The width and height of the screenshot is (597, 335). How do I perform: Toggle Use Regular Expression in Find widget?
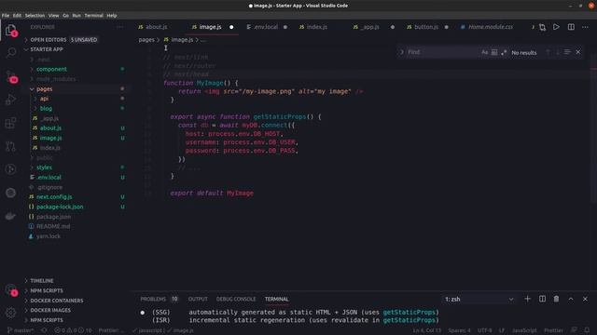coord(504,52)
